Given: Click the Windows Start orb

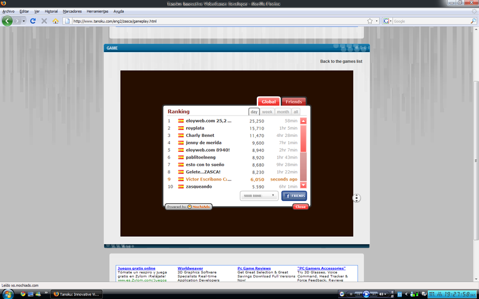Looking at the screenshot, I should [x=7, y=294].
